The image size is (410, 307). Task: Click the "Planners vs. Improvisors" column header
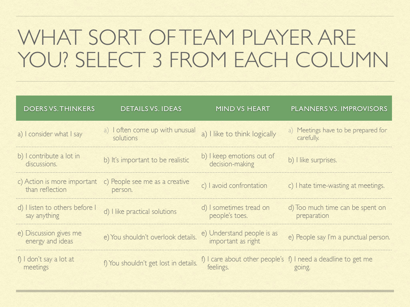[339, 109]
